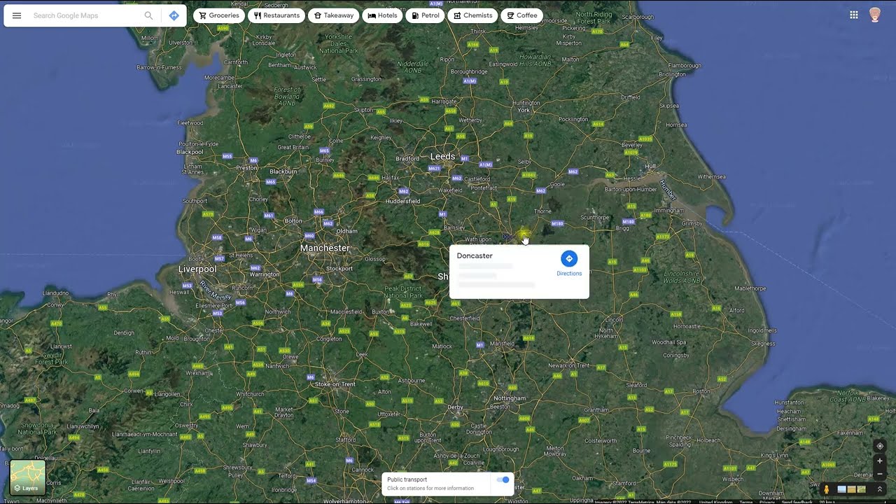This screenshot has width=896, height=504.
Task: Click the Skegness town label
Action: 763,344
